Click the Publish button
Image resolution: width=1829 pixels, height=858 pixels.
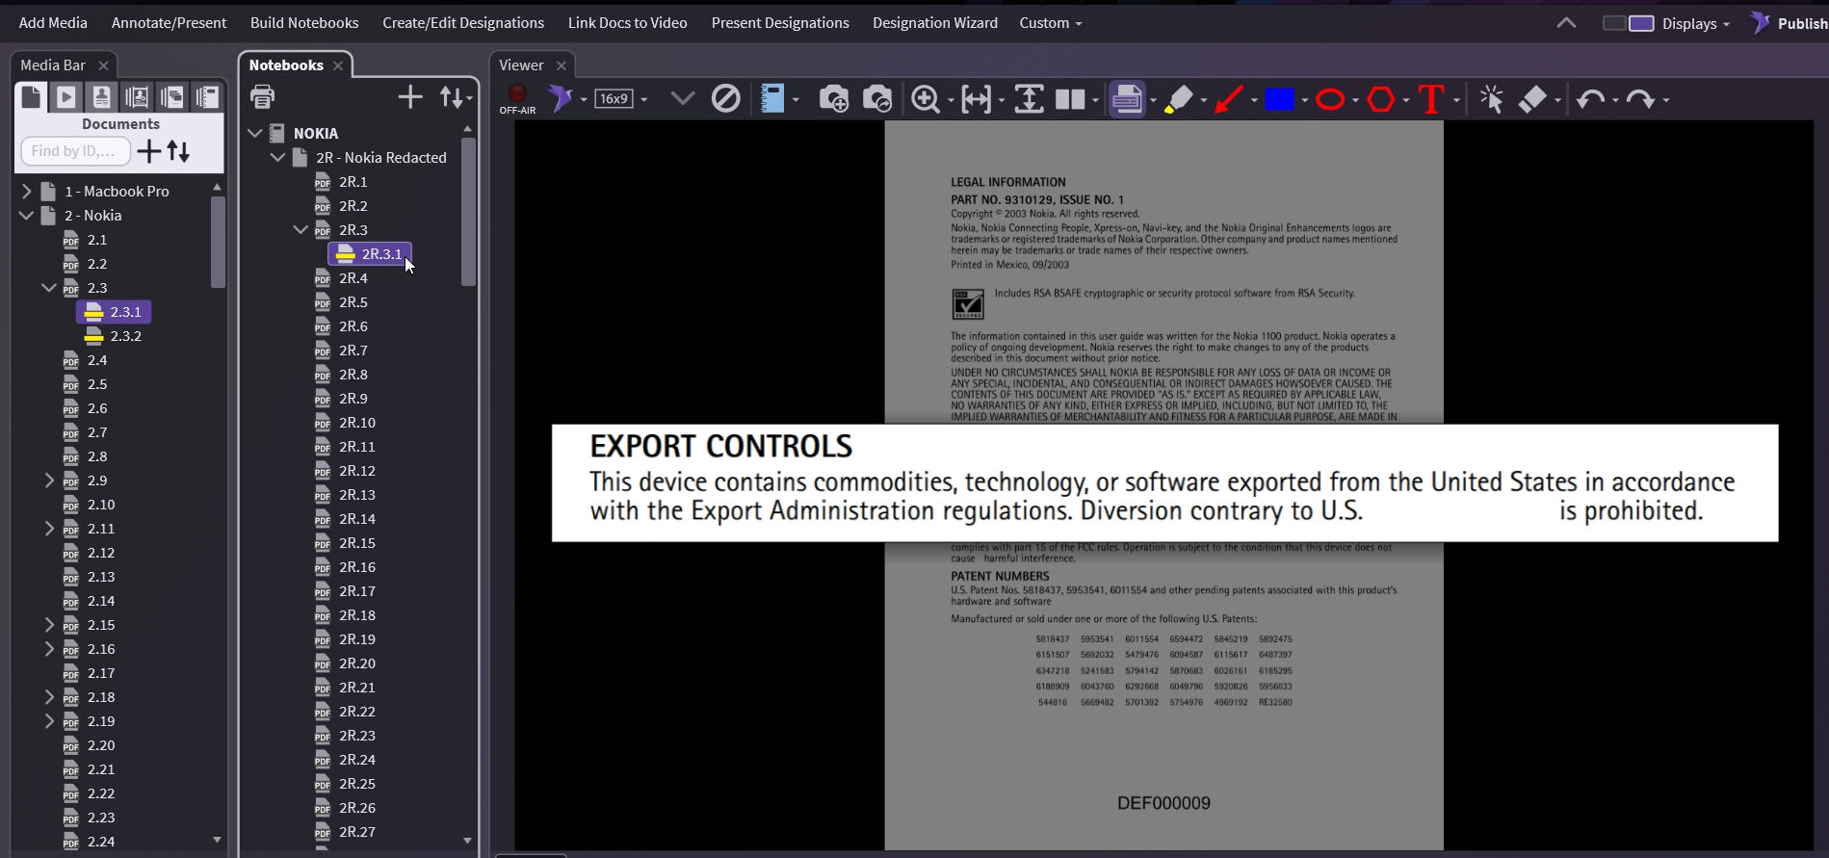1790,23
